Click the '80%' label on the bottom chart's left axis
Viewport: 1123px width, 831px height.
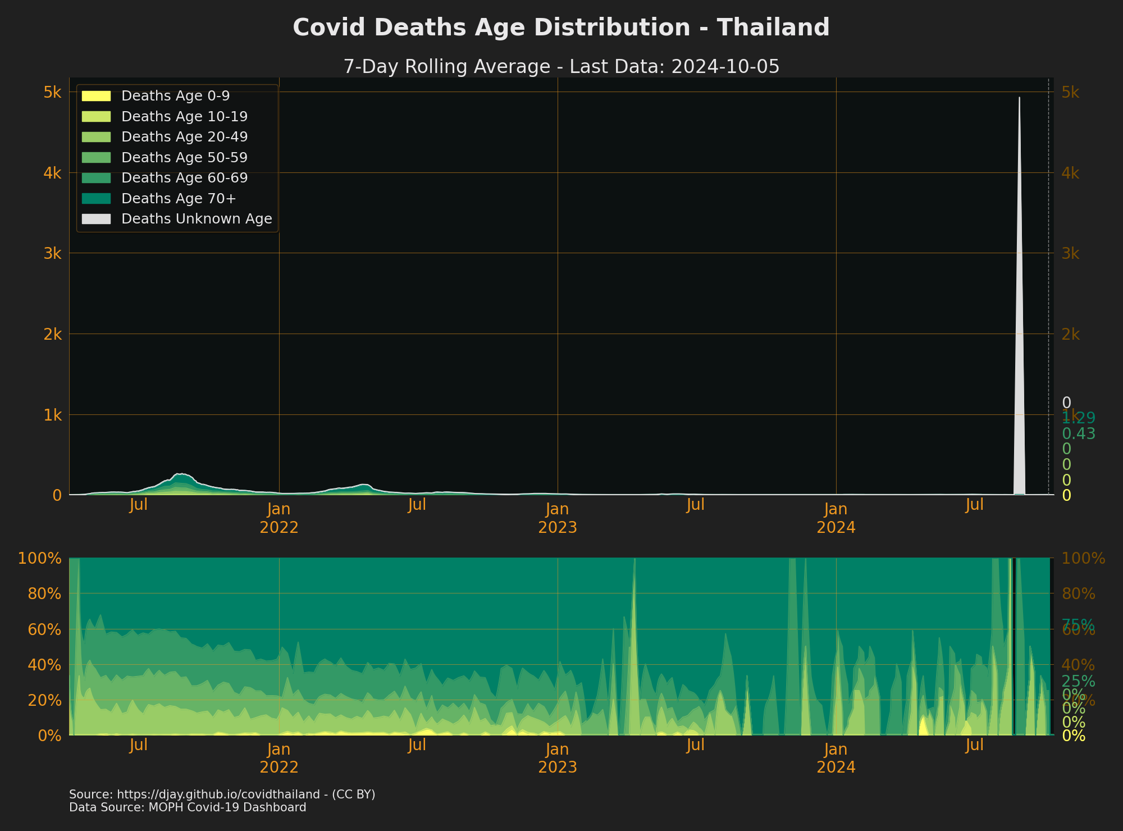point(44,593)
